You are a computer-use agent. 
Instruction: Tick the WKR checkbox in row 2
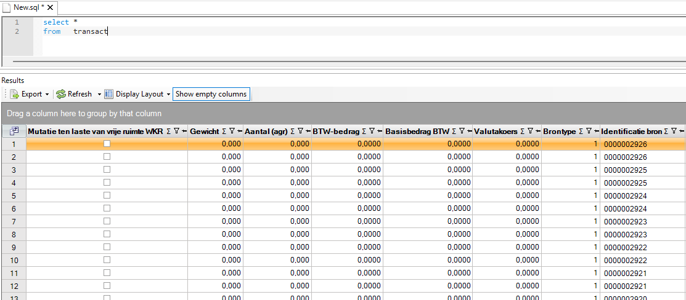107,156
